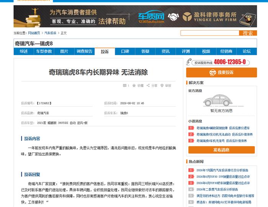Open 2026年7月国内汽车投诉排行 report link
This screenshot has height=207, width=268.
click(x=222, y=170)
